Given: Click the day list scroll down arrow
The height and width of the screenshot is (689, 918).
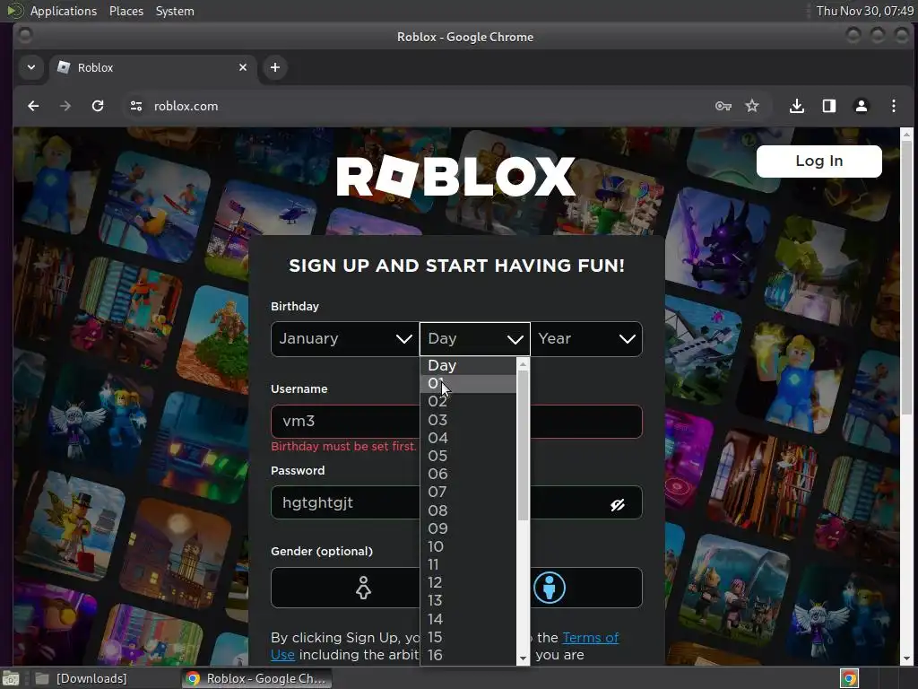Looking at the screenshot, I should pos(523,658).
